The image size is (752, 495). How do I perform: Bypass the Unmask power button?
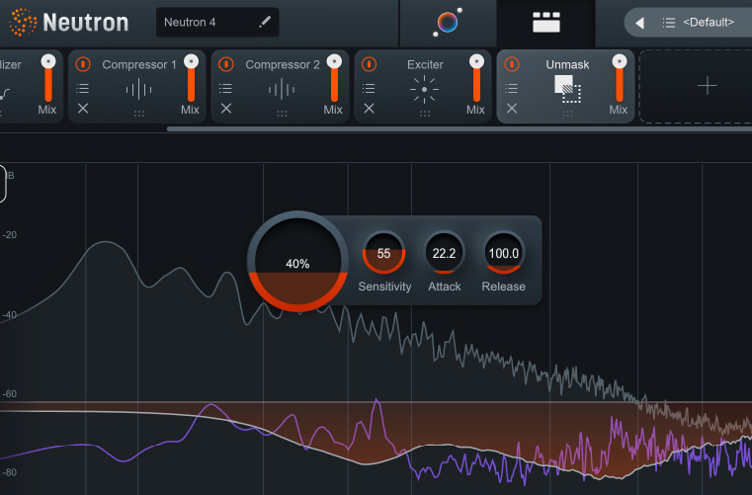(512, 64)
